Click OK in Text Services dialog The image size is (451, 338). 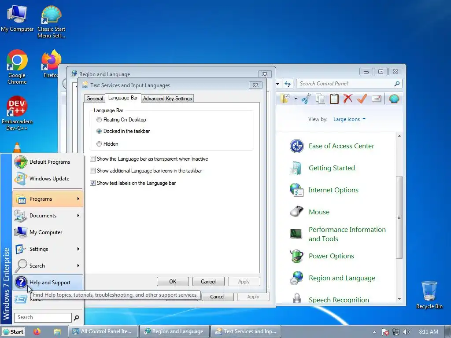tap(173, 282)
